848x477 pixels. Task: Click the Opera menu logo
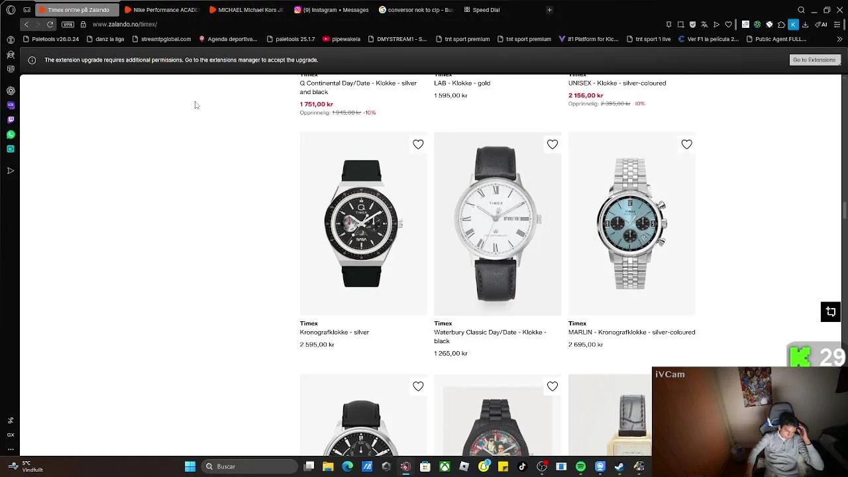pyautogui.click(x=11, y=10)
